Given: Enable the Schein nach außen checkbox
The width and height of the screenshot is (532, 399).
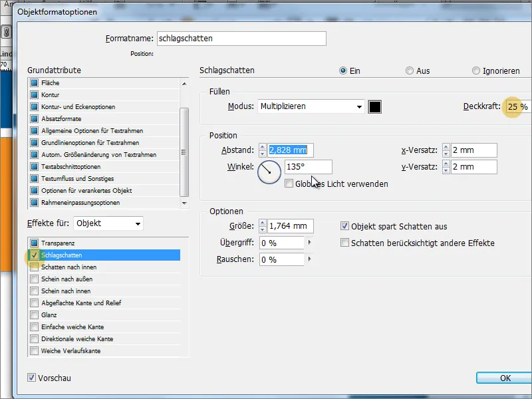Looking at the screenshot, I should tap(35, 279).
